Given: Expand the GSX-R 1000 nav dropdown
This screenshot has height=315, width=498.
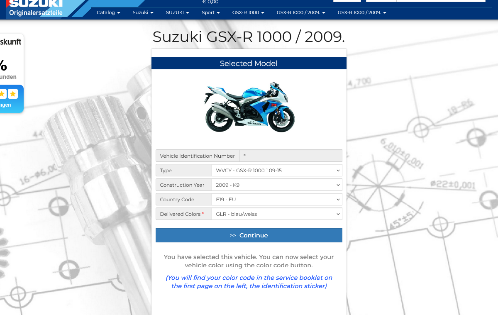Looking at the screenshot, I should pos(248,12).
